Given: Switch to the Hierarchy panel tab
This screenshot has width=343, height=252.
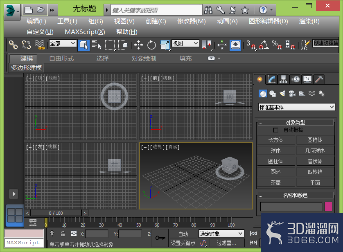Looking at the screenshot, I should [x=283, y=79].
